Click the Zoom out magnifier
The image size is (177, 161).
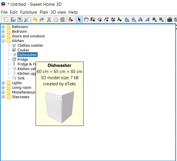coord(161,20)
